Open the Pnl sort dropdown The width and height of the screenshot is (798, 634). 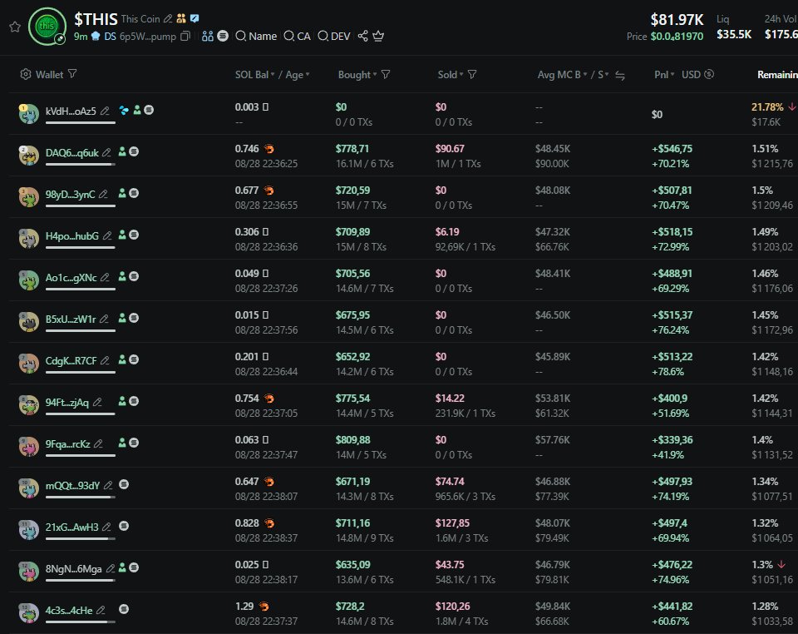coord(673,75)
